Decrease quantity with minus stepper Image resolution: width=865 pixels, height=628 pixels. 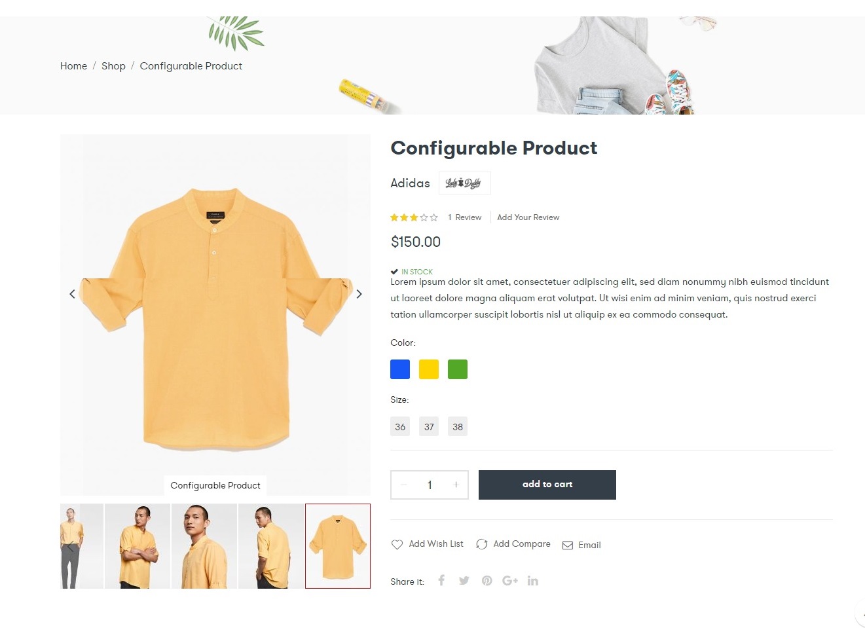(404, 485)
